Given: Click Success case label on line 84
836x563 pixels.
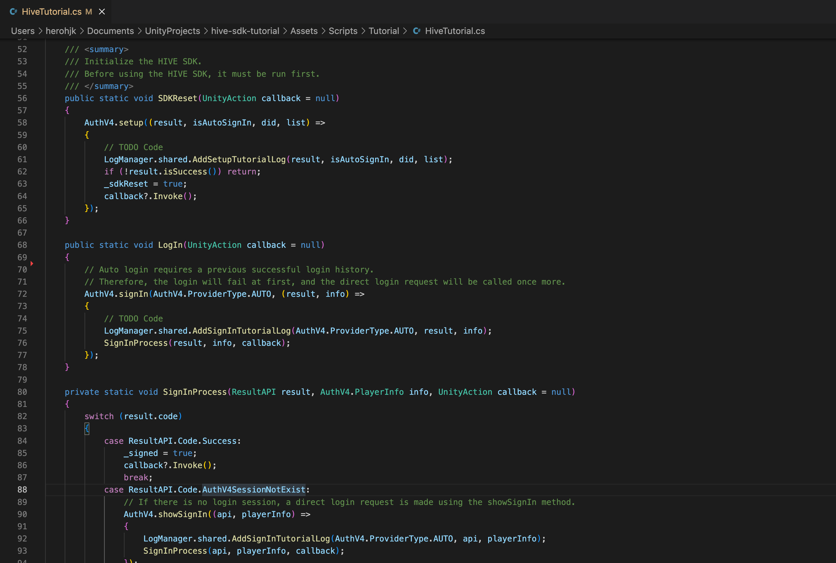Looking at the screenshot, I should pyautogui.click(x=219, y=441).
